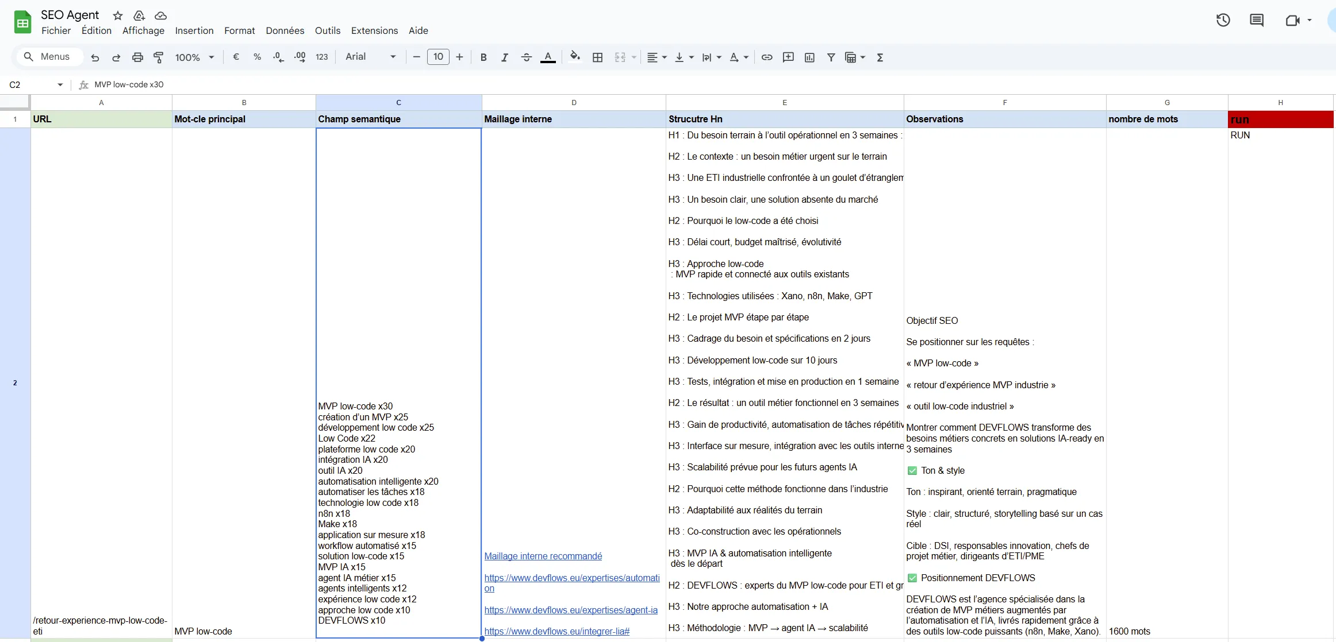1336x642 pixels.
Task: Toggle bold formatting
Action: [483, 57]
